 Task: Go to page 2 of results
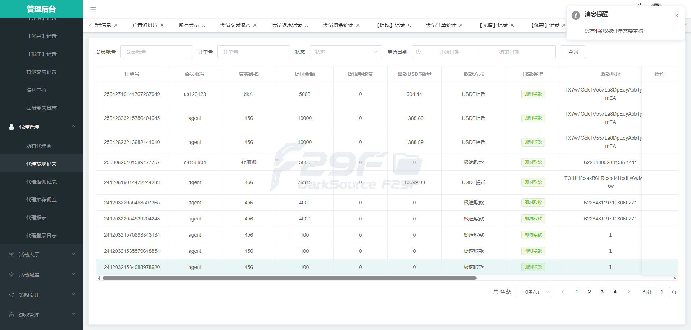[x=590, y=292]
